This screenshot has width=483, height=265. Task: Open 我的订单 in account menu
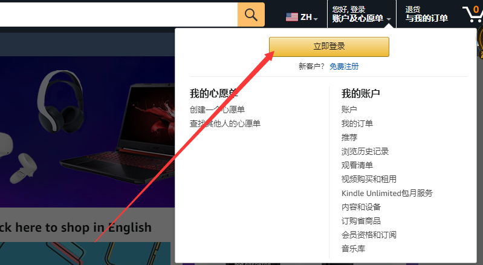pos(357,123)
